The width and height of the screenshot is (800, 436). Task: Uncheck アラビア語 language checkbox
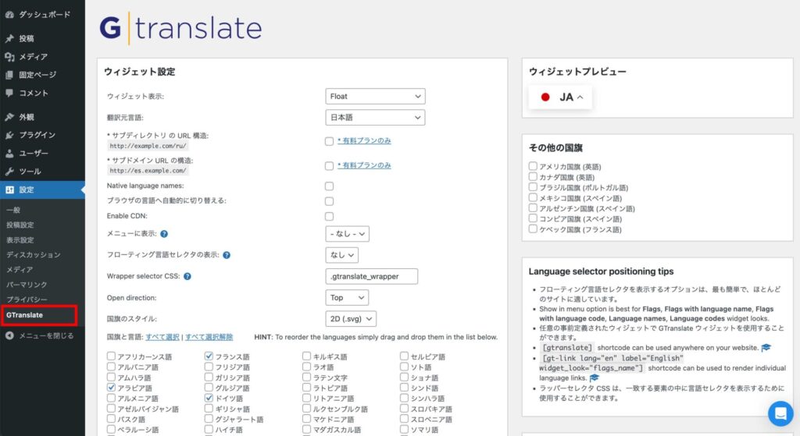(x=111, y=387)
